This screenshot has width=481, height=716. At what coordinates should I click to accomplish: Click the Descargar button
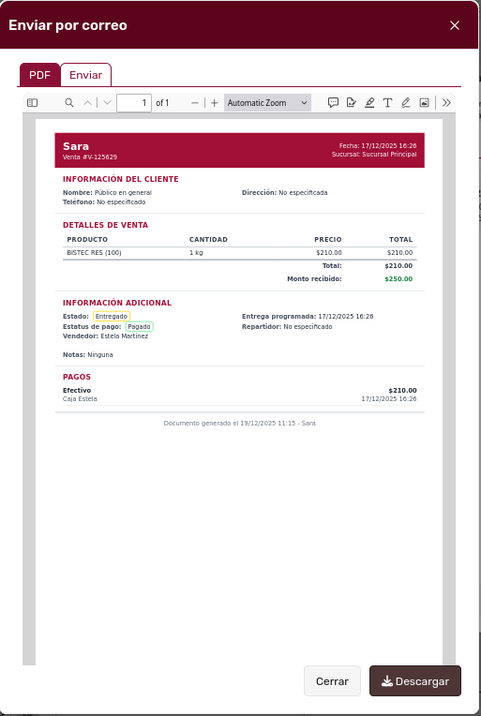(415, 681)
